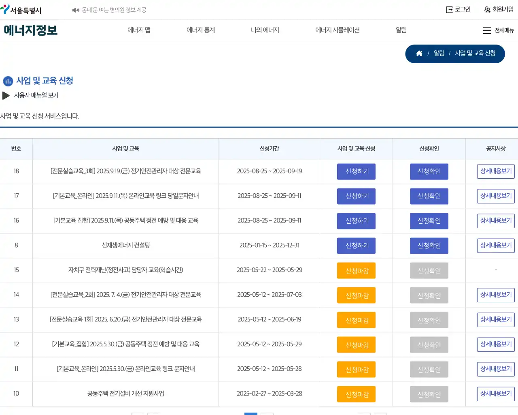Click the 동네 문 여는 병의원 정보 제공 notice
The image size is (518, 415).
tap(114, 10)
